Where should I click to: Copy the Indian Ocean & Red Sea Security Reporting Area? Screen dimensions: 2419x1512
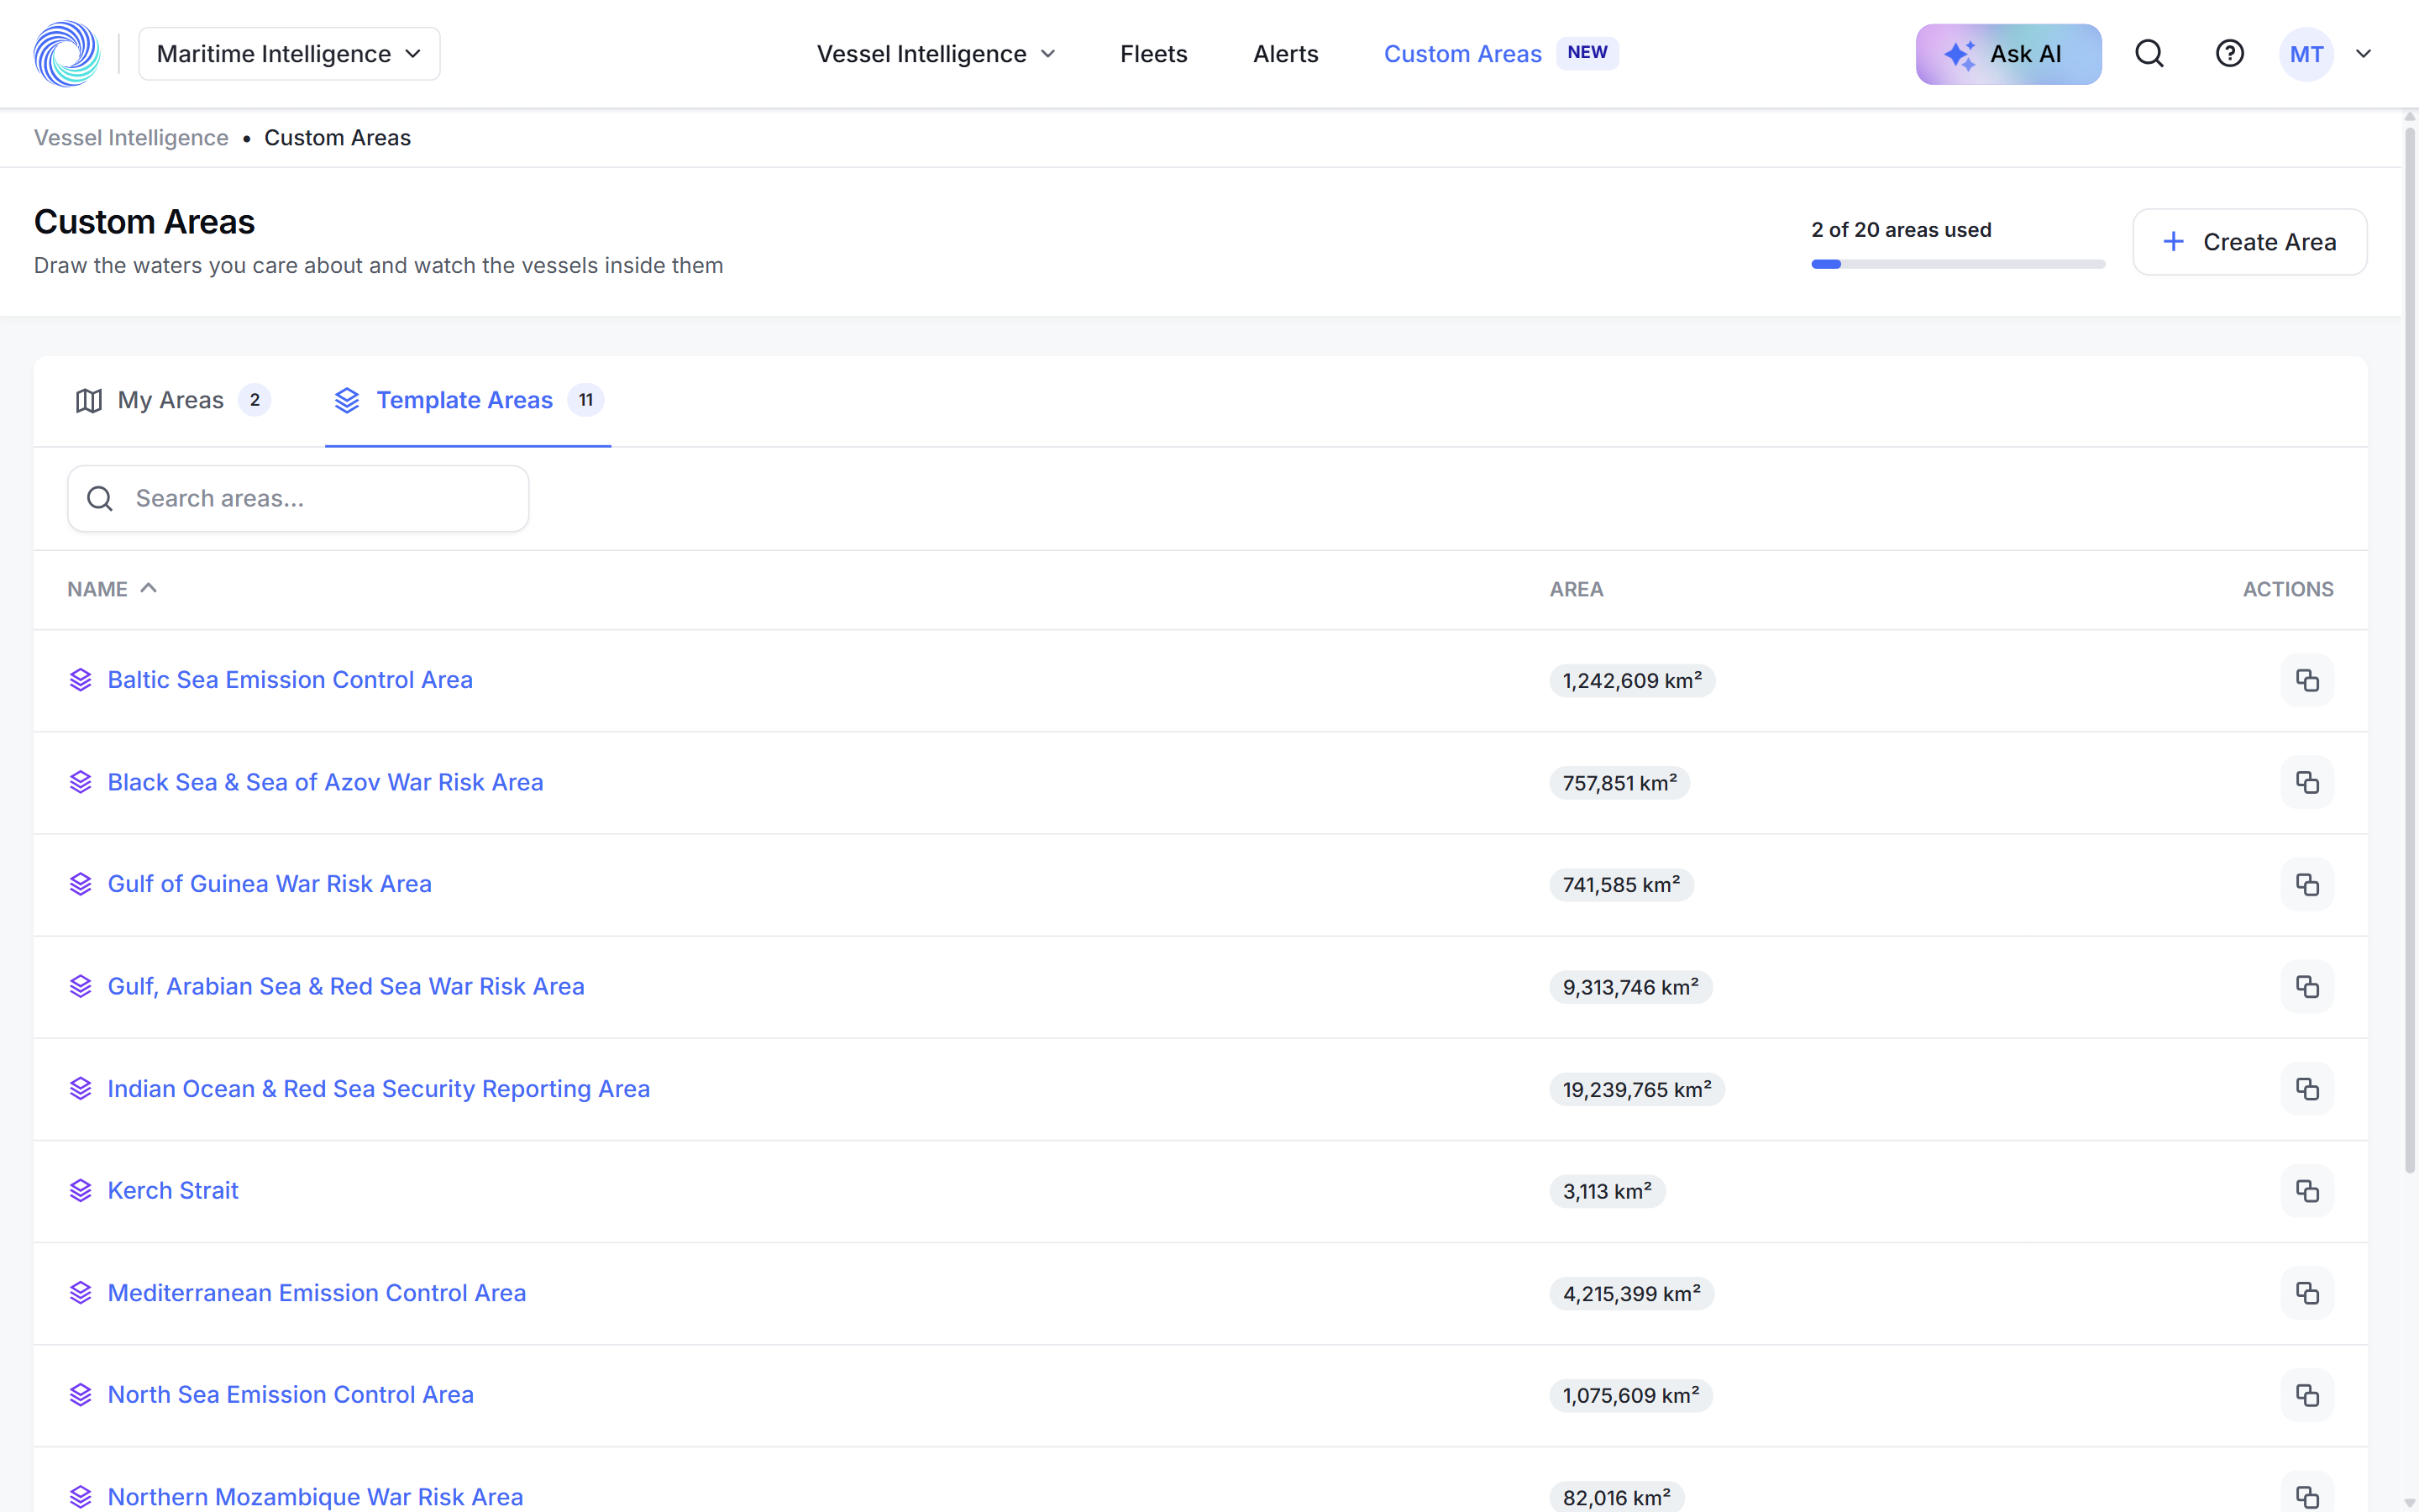(x=2307, y=1089)
